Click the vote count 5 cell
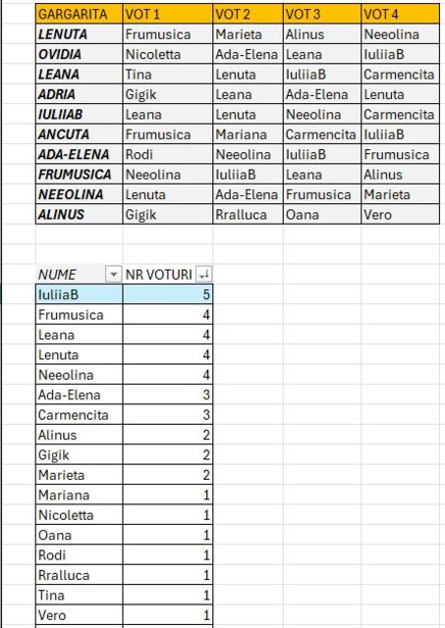Image resolution: width=445 pixels, height=628 pixels. (168, 294)
